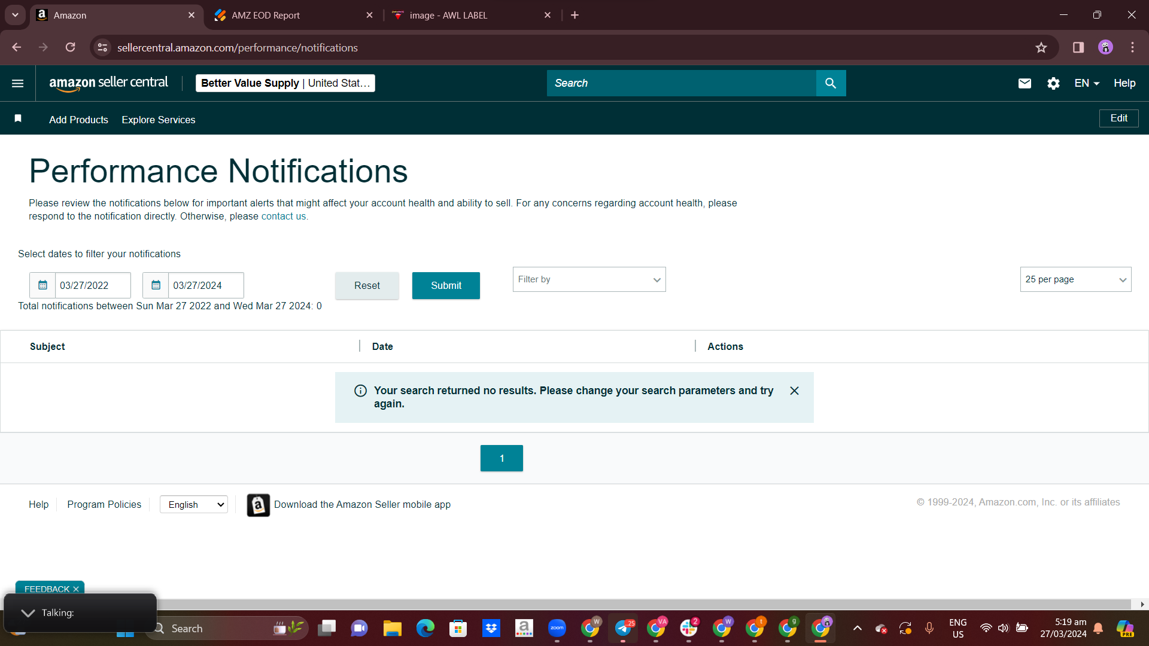Click the amazon seller central logo
Image resolution: width=1149 pixels, height=646 pixels.
click(x=108, y=83)
